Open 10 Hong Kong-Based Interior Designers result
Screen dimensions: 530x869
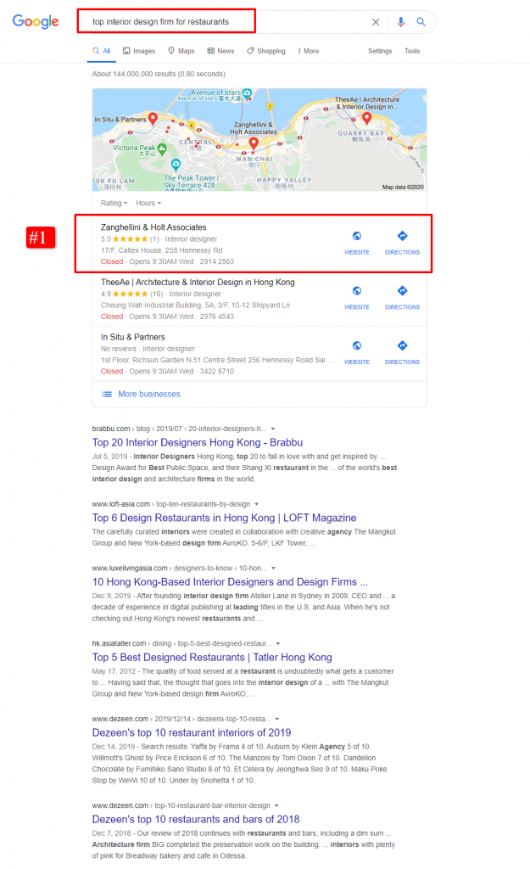tap(230, 582)
